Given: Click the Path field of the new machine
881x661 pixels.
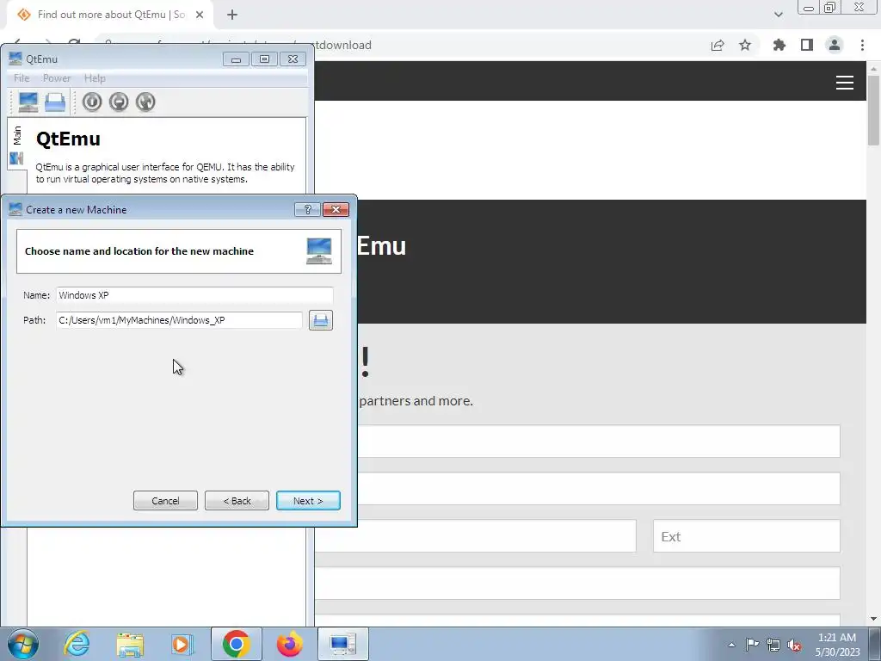Looking at the screenshot, I should pyautogui.click(x=179, y=320).
